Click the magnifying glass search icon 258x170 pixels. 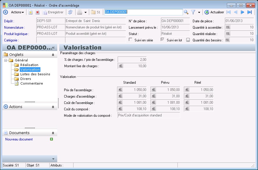(186, 12)
